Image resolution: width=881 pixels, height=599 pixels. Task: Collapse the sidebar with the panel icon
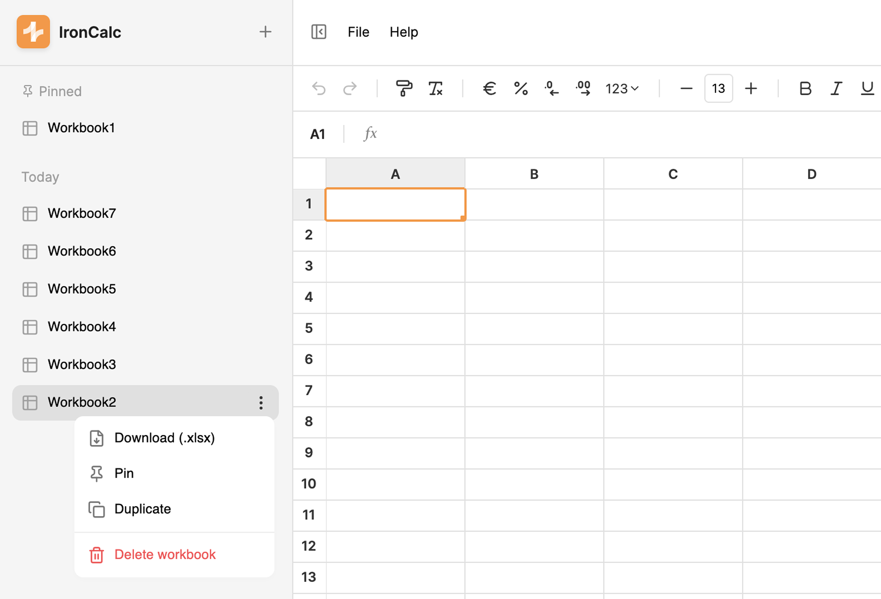(319, 32)
